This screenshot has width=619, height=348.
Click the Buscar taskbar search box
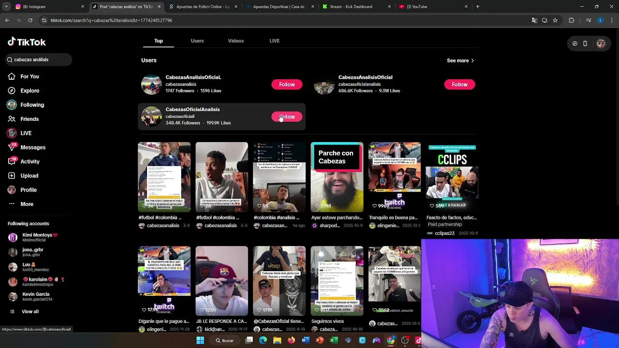coord(225,341)
